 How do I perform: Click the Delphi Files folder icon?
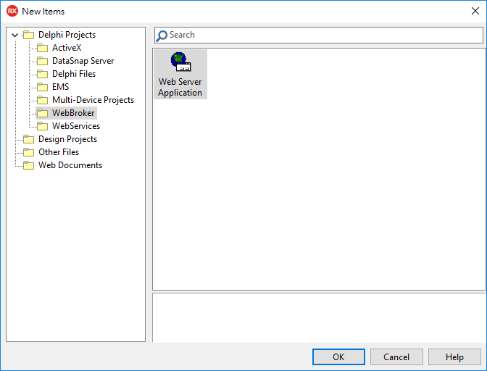point(43,74)
